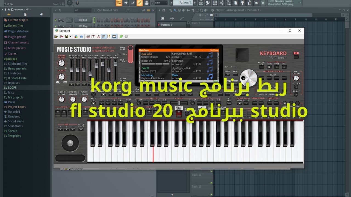The width and height of the screenshot is (351, 197).
Task: Click the RECORD round button
Action: click(296, 87)
